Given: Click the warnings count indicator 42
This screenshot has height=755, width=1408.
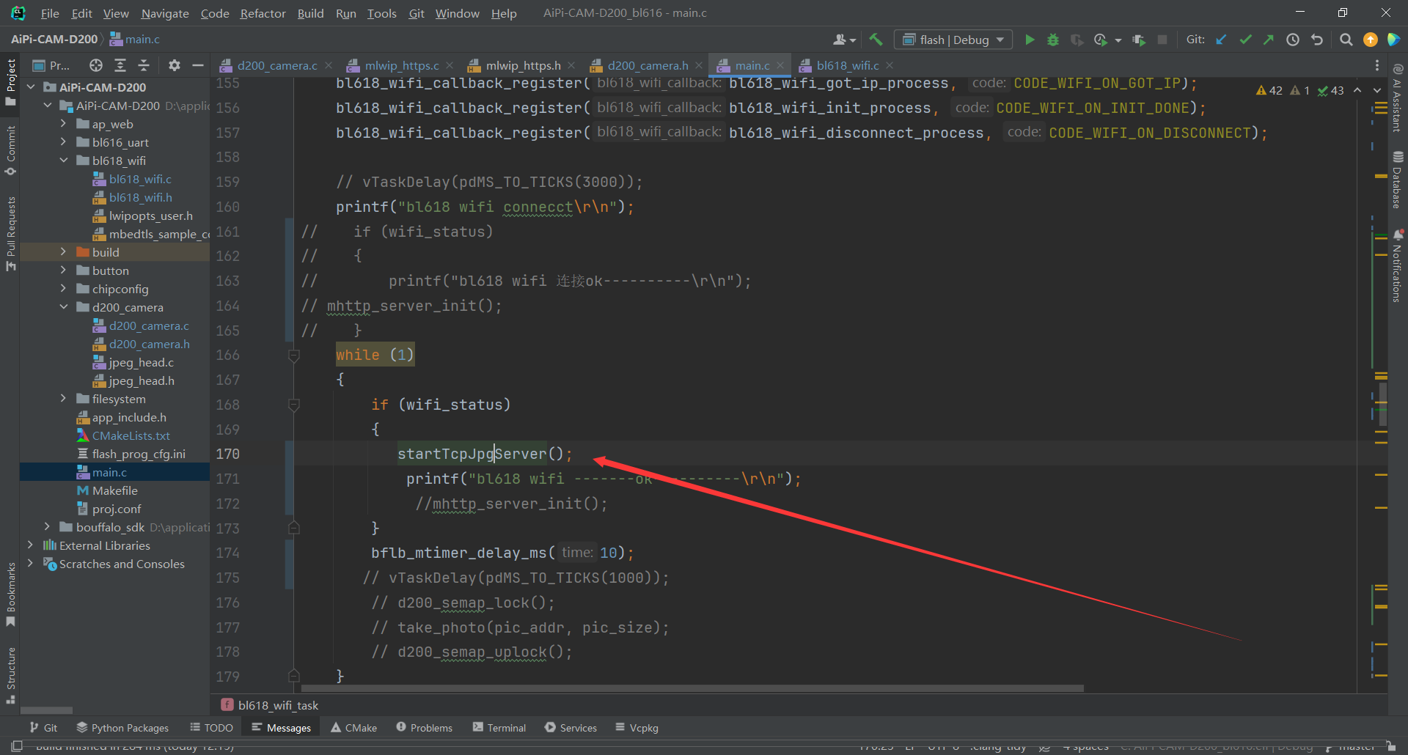Looking at the screenshot, I should tap(1269, 90).
